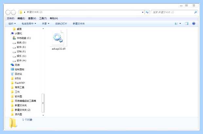
Task: Open the view options dropdown arrow
Action: tap(180, 24)
